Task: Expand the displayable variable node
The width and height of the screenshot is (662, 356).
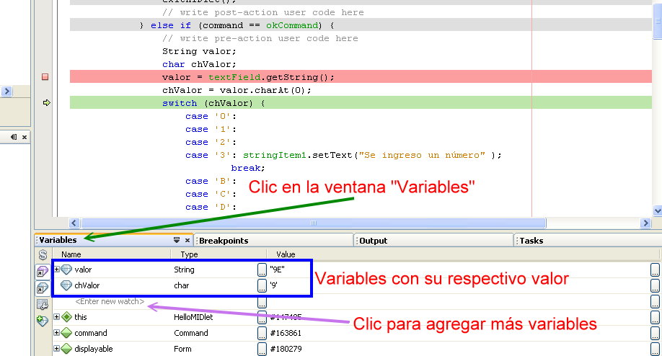Action: [56, 349]
